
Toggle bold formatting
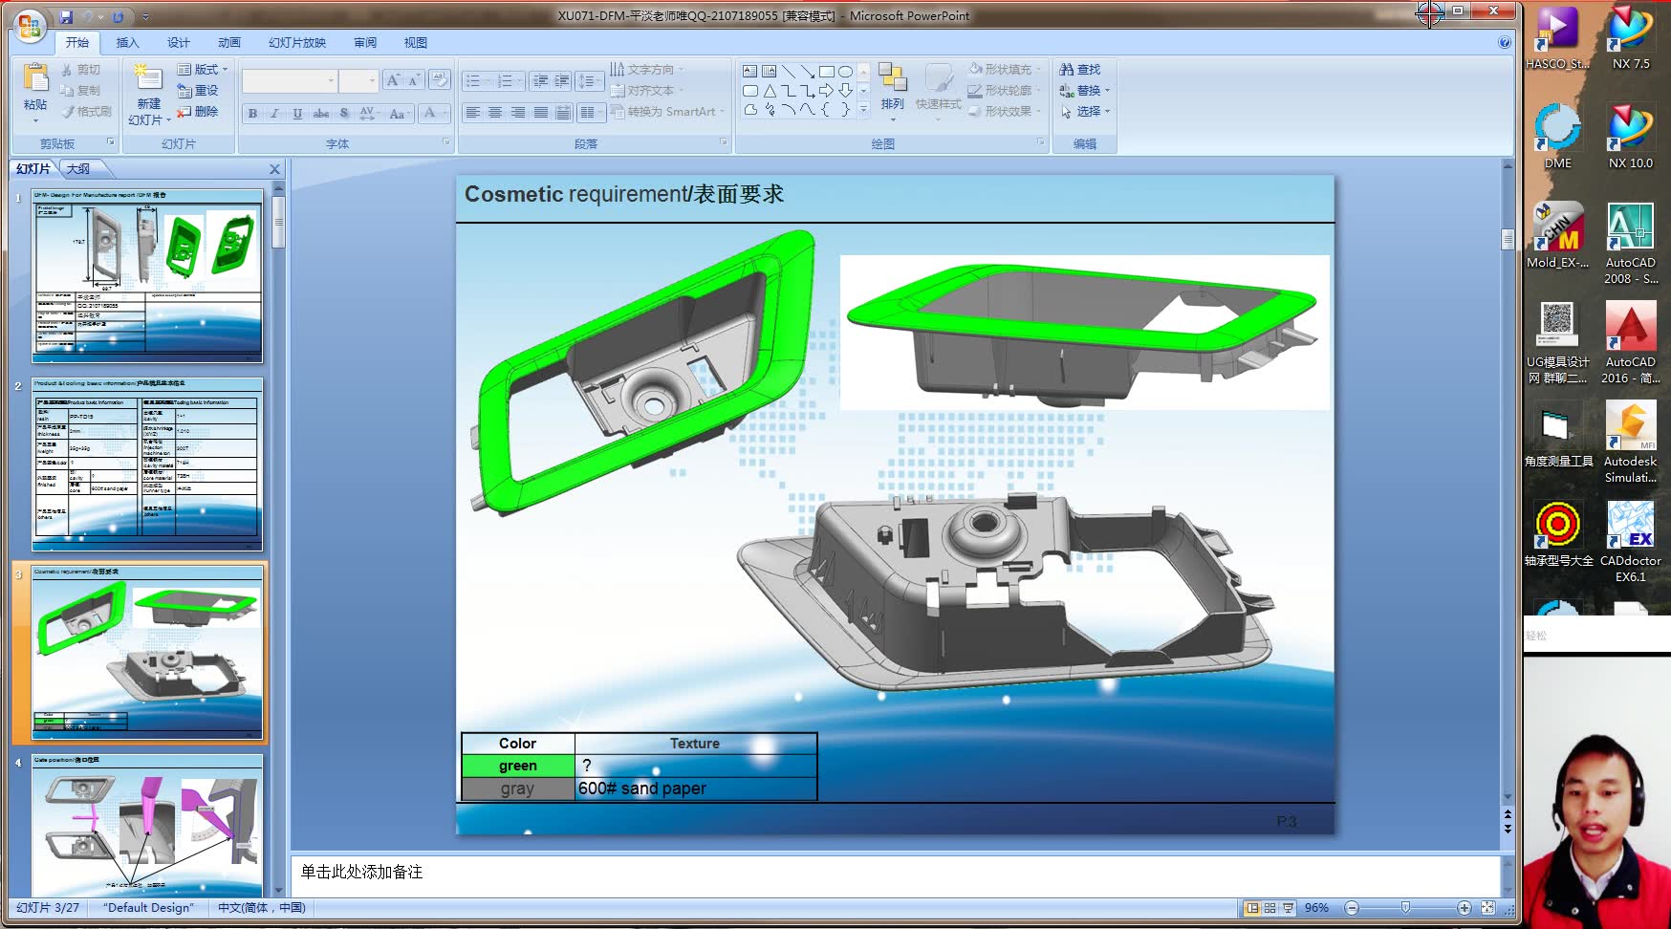tap(252, 114)
